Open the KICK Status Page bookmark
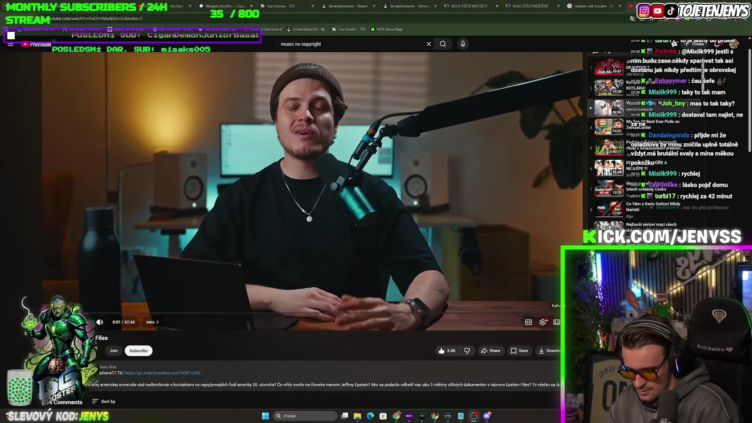The height and width of the screenshot is (423, 752). pyautogui.click(x=387, y=29)
